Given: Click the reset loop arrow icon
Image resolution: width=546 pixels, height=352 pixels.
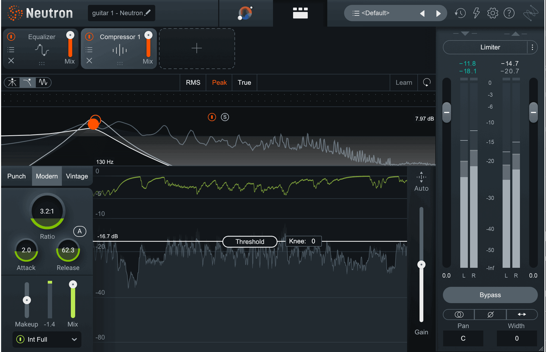Looking at the screenshot, I should tap(427, 82).
